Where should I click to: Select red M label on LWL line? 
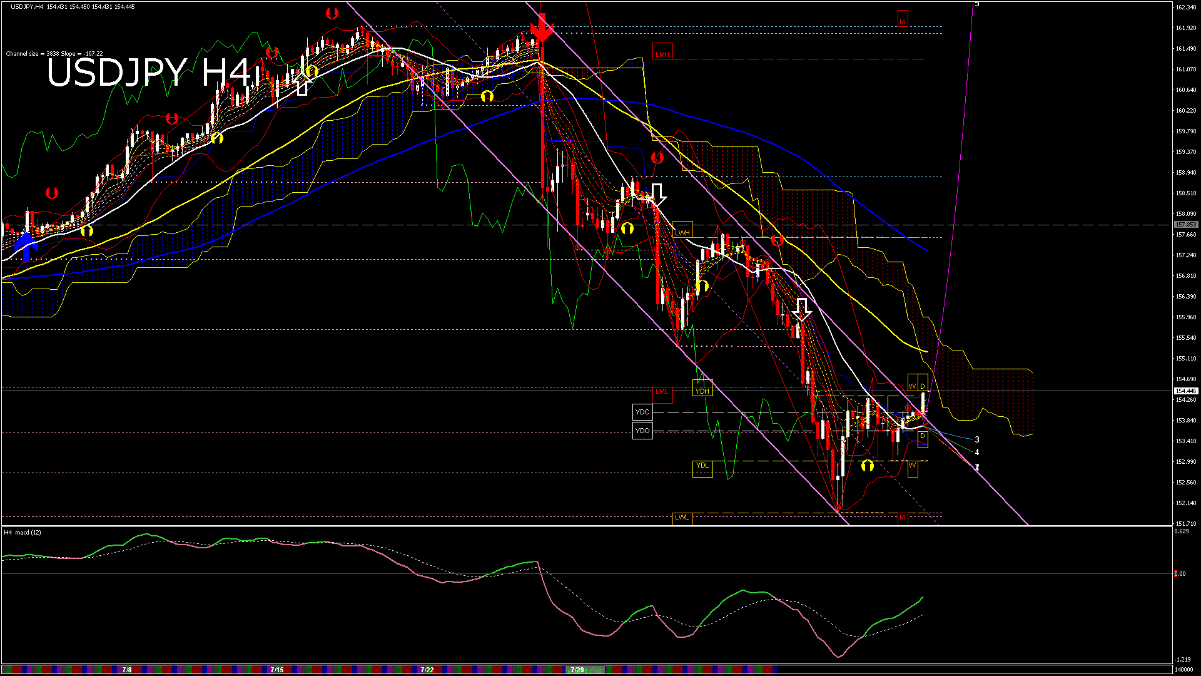[902, 518]
